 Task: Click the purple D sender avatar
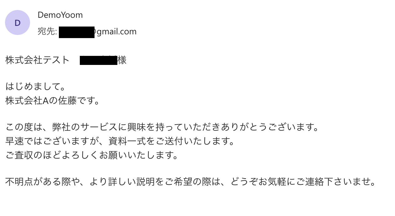pos(18,22)
